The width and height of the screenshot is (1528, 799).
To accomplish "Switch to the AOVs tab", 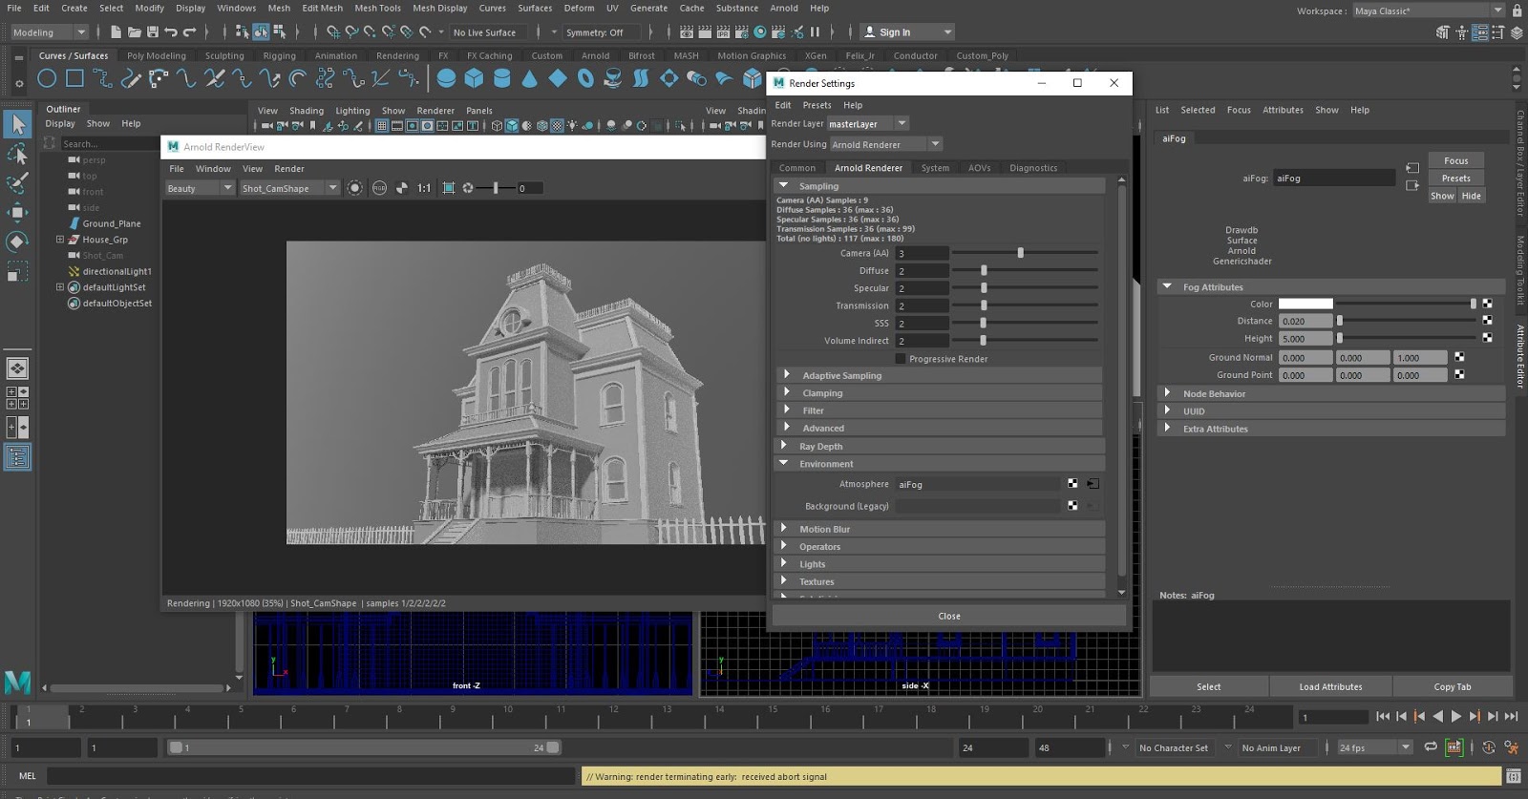I will 980,168.
